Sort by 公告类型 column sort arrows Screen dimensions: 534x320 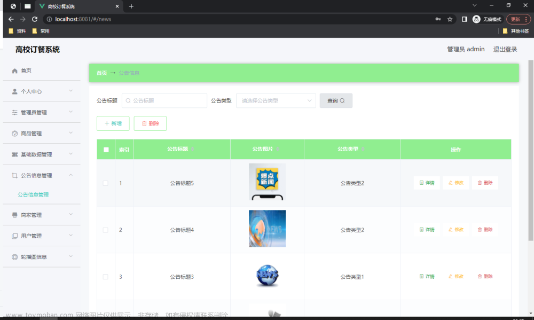363,149
